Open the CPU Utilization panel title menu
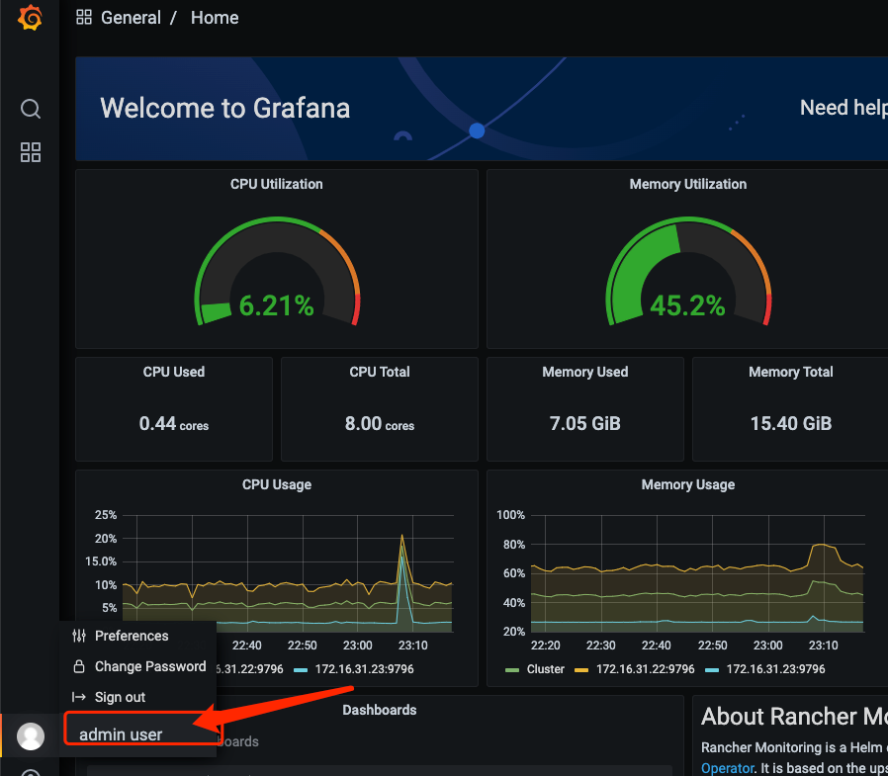 tap(276, 184)
